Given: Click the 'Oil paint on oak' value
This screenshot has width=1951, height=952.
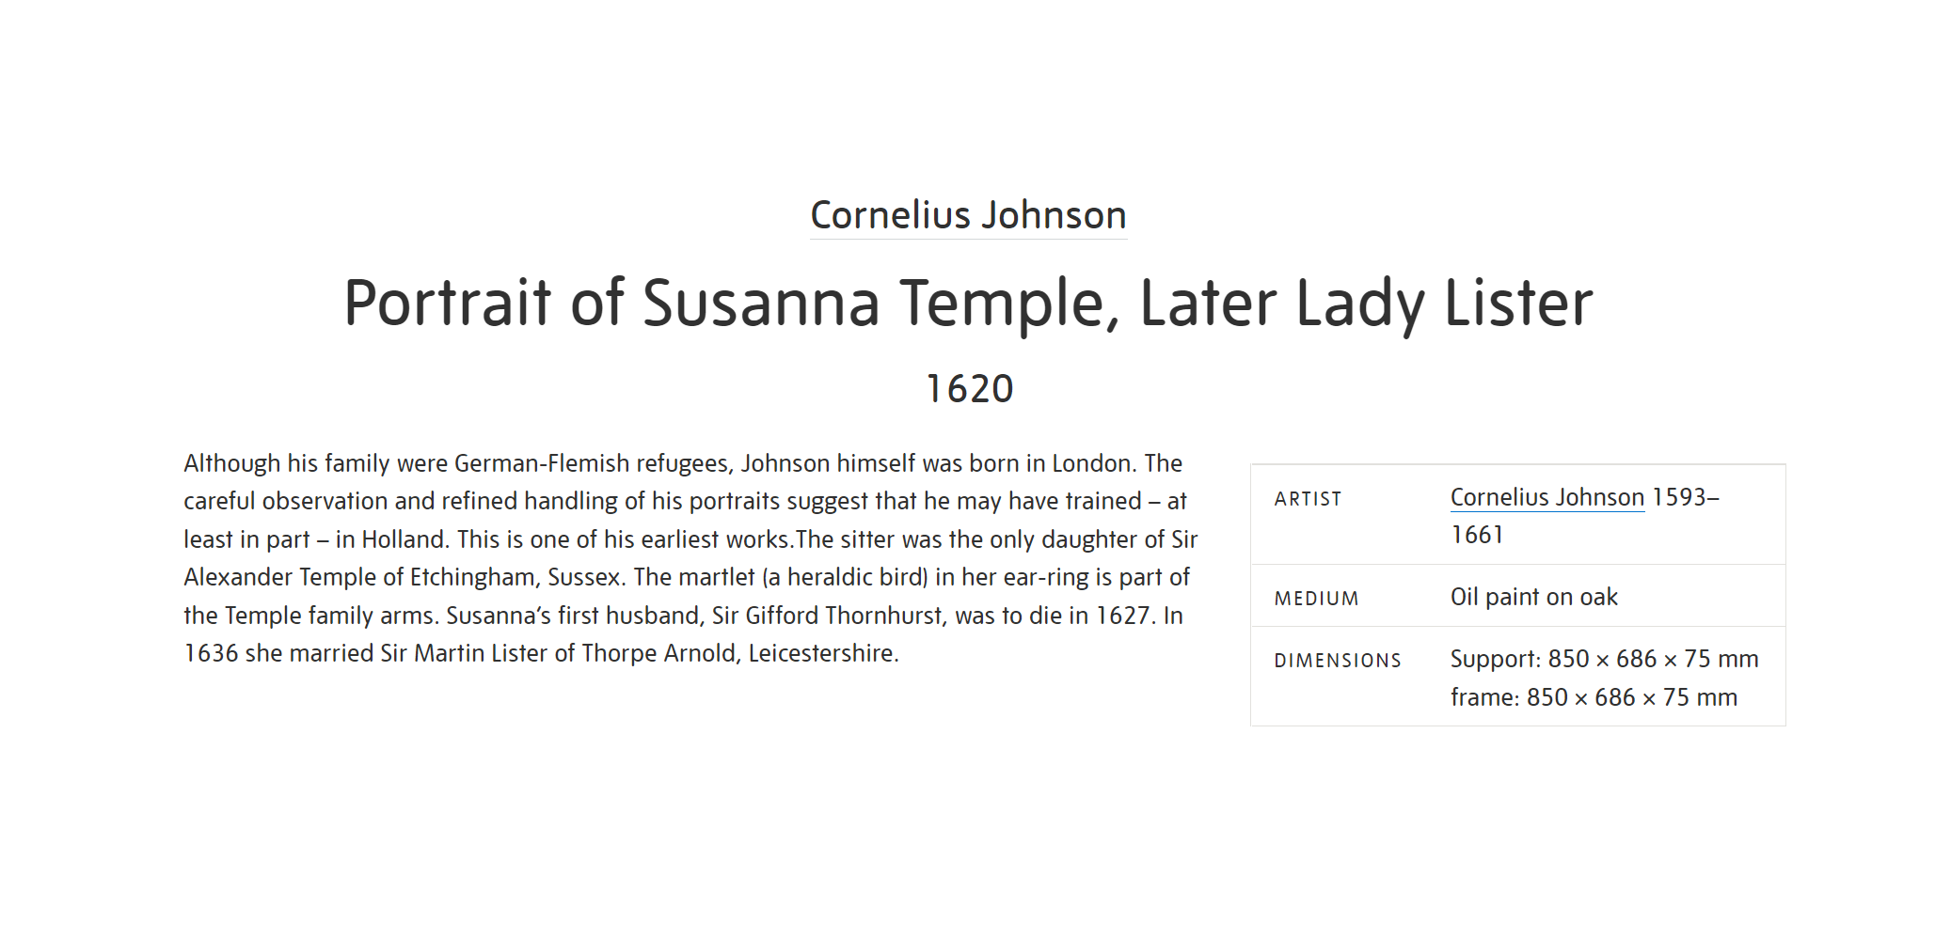Looking at the screenshot, I should [x=1533, y=597].
